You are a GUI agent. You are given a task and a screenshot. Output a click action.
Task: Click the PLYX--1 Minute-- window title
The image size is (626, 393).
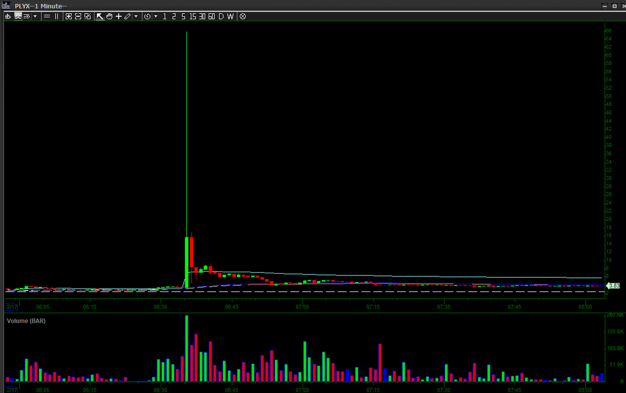coord(41,6)
